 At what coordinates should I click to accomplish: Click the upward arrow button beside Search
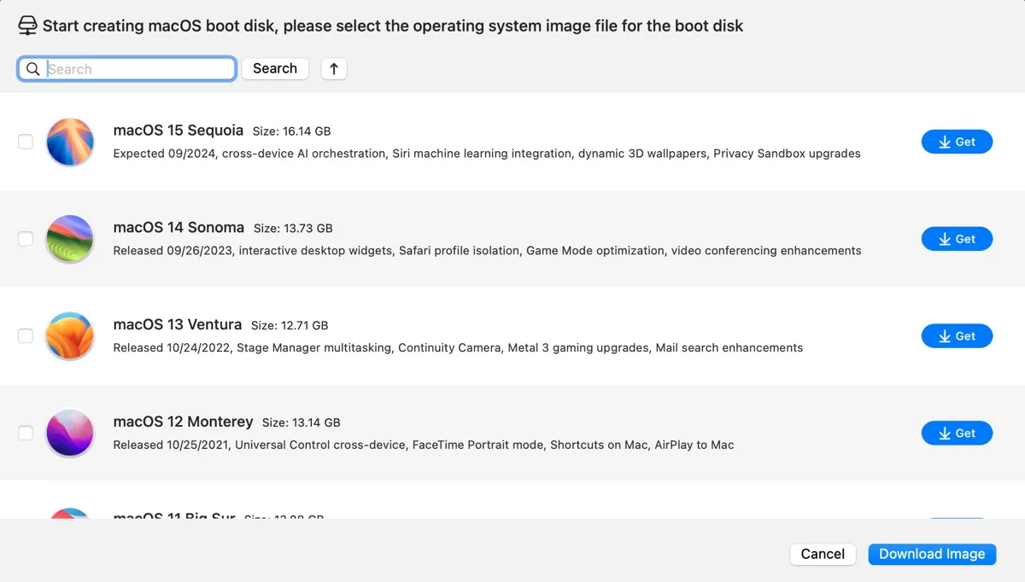point(333,68)
